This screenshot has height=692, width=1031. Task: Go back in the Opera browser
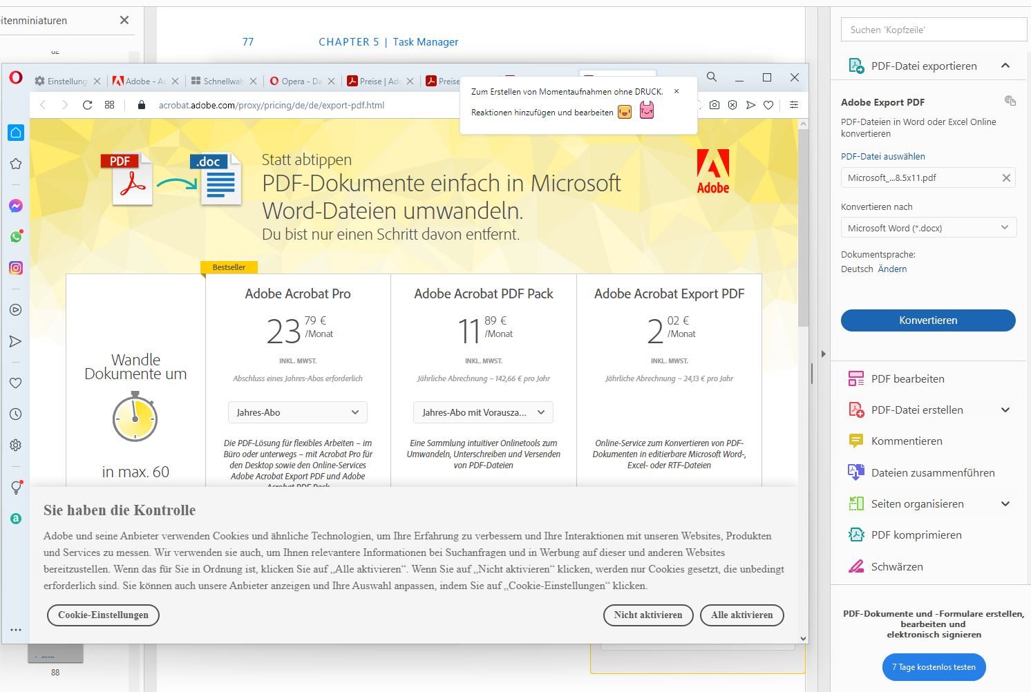[43, 105]
